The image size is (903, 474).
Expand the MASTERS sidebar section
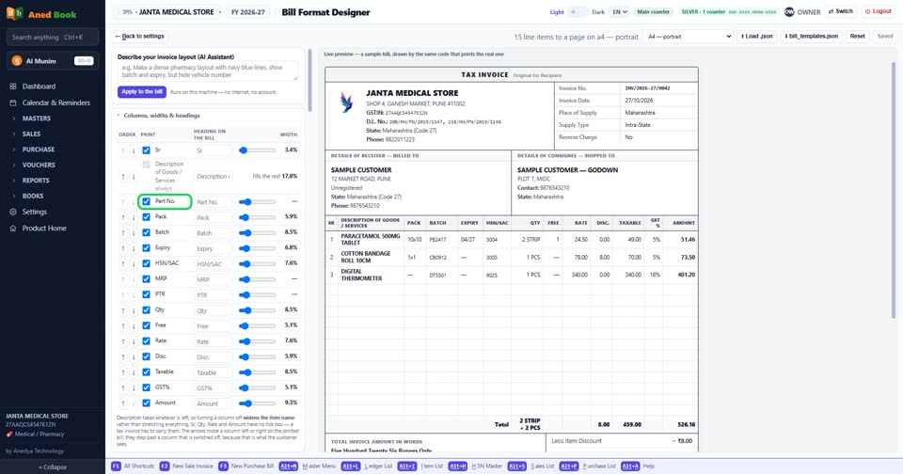coord(37,118)
